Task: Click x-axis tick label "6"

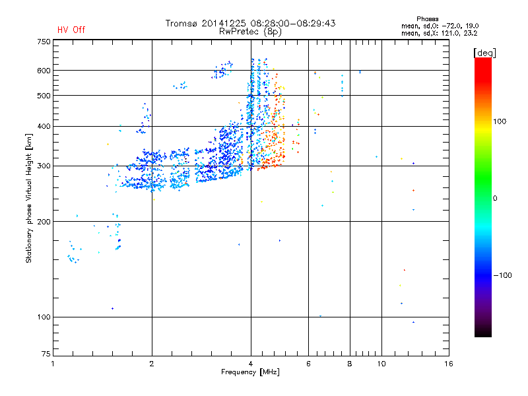Action: click(308, 364)
